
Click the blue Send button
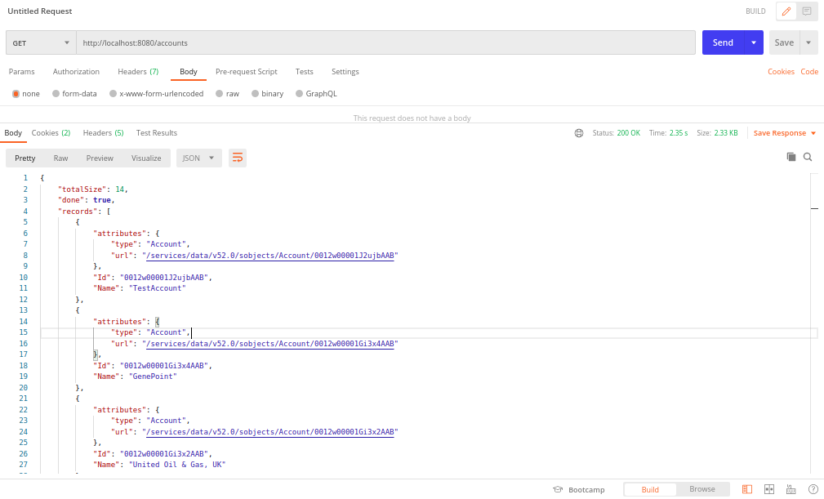click(x=723, y=42)
